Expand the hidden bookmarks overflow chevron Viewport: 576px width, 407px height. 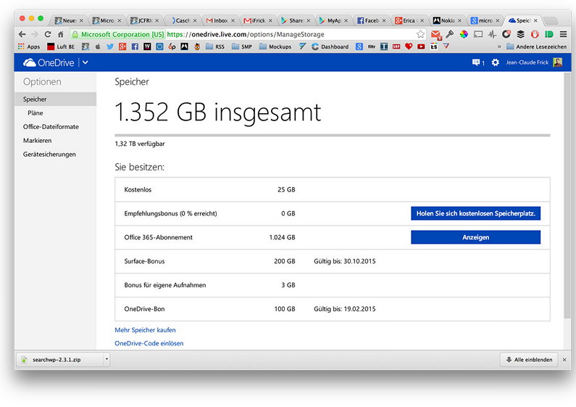click(x=499, y=46)
